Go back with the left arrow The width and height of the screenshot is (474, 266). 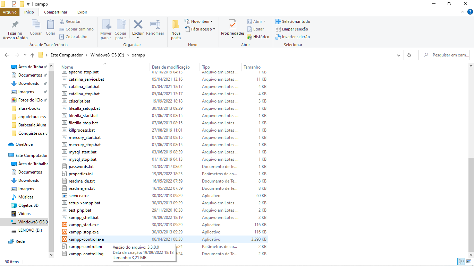pyautogui.click(x=7, y=55)
